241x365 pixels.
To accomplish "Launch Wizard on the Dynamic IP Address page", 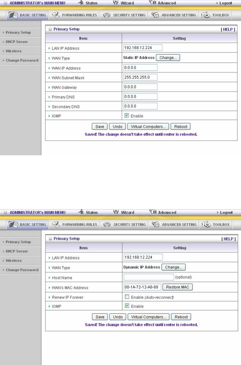I will pos(124,213).
